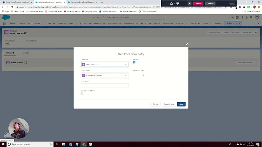
Task: Click the presenter webcam thumbnail
Action: point(19,128)
